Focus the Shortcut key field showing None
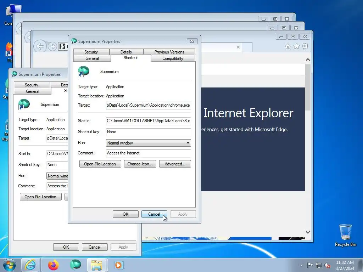The width and height of the screenshot is (363, 272). tap(149, 132)
